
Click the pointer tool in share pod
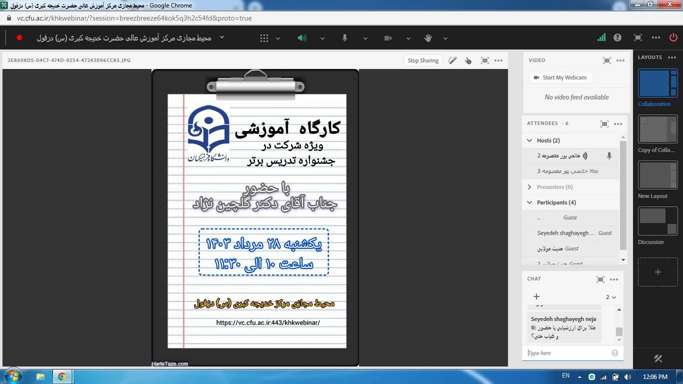pyautogui.click(x=468, y=60)
